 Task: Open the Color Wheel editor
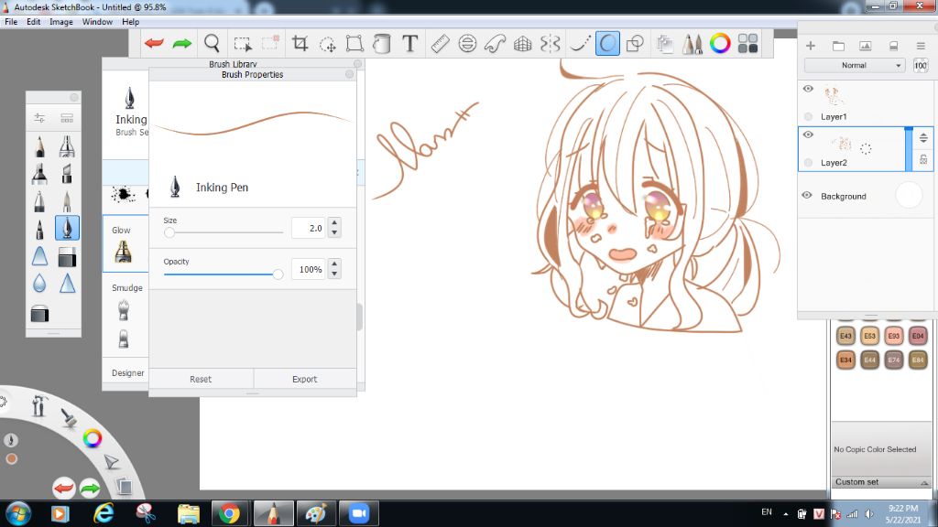pos(720,43)
